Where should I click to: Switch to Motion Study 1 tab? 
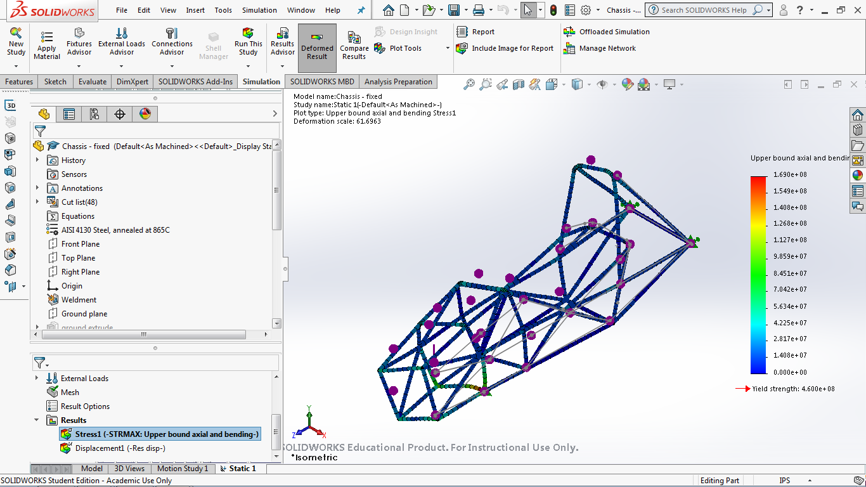(x=182, y=469)
